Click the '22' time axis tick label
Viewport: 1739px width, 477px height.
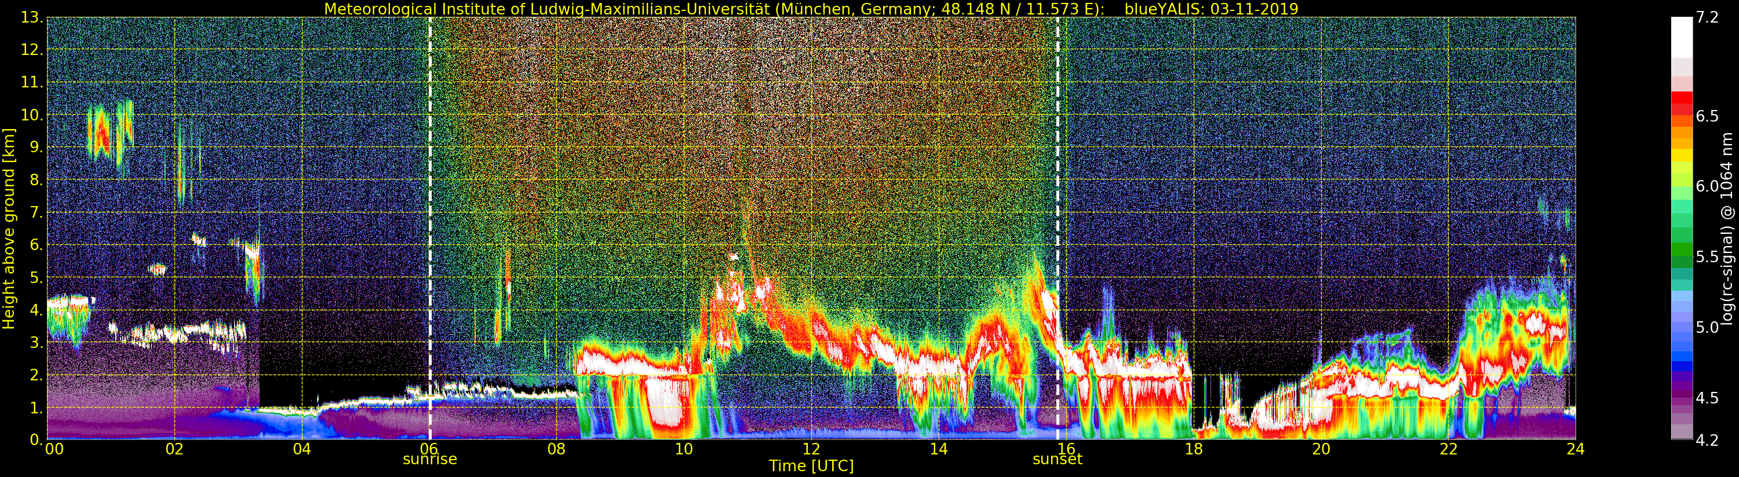click(1448, 450)
